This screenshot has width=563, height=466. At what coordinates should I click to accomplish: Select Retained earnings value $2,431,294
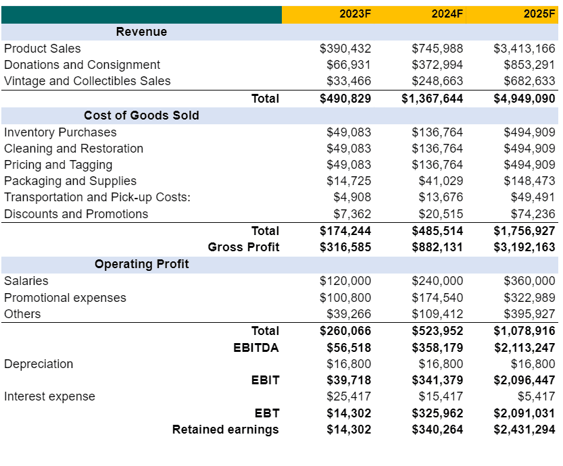click(x=524, y=430)
